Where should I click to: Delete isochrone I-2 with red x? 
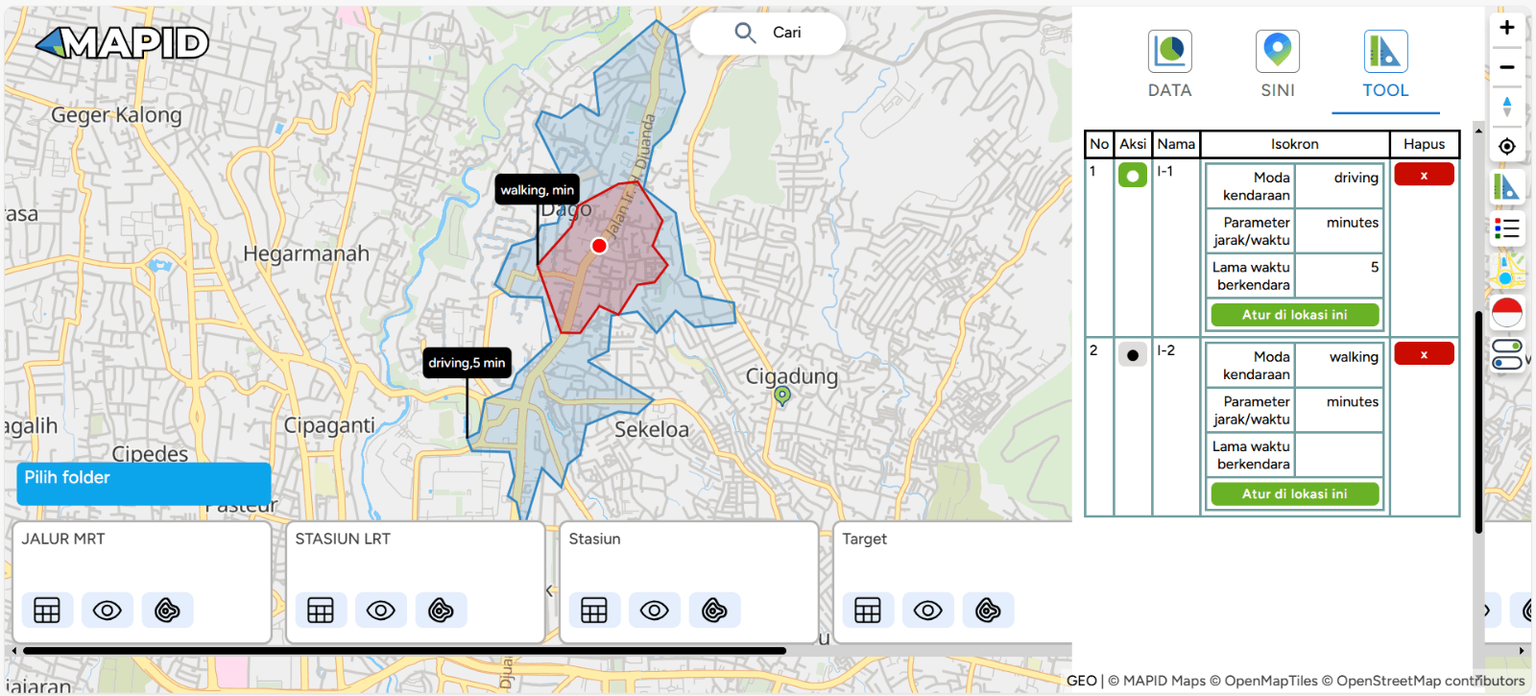click(1424, 354)
